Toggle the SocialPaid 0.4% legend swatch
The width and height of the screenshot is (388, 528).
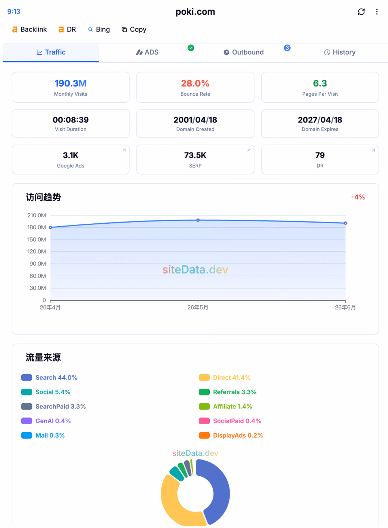coord(204,421)
